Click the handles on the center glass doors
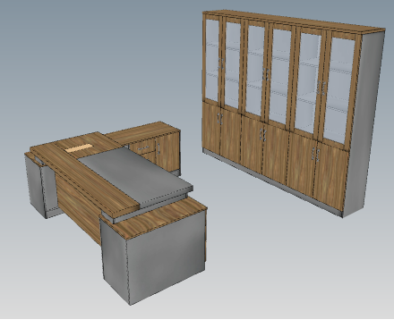The height and width of the screenshot is (328, 394). [x=266, y=74]
